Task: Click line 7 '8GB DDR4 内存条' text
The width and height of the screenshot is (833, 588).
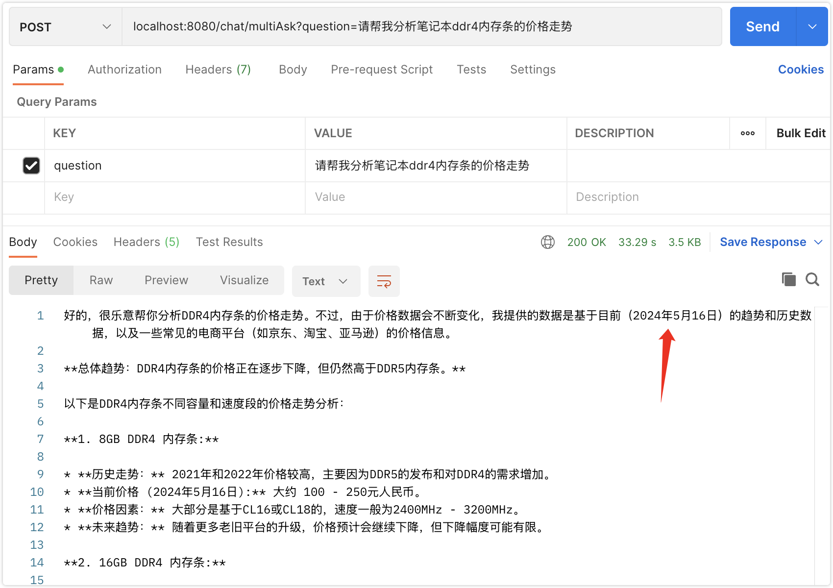Action: point(141,439)
